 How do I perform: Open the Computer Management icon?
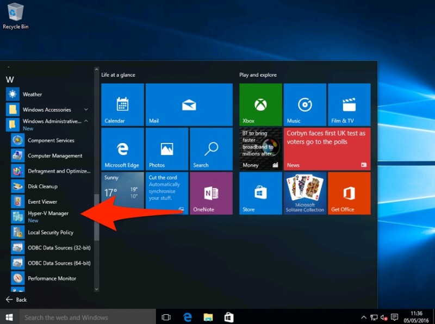(x=18, y=155)
